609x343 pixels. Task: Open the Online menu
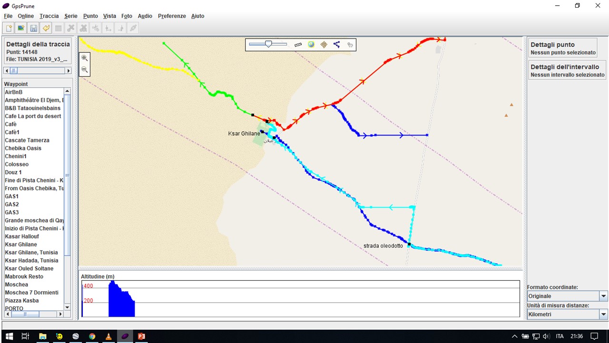tap(26, 16)
